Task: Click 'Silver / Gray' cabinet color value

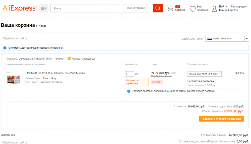Action: [49, 78]
